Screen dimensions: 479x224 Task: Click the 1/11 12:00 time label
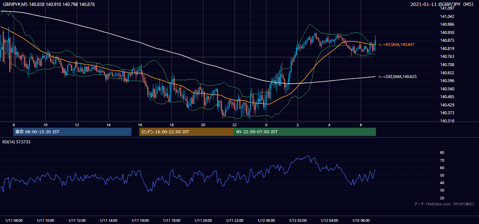click(77, 220)
